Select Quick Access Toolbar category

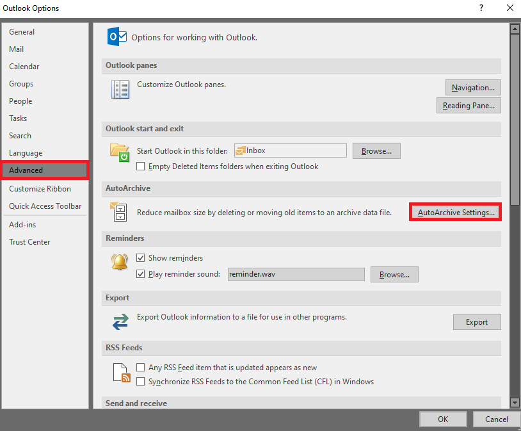45,206
